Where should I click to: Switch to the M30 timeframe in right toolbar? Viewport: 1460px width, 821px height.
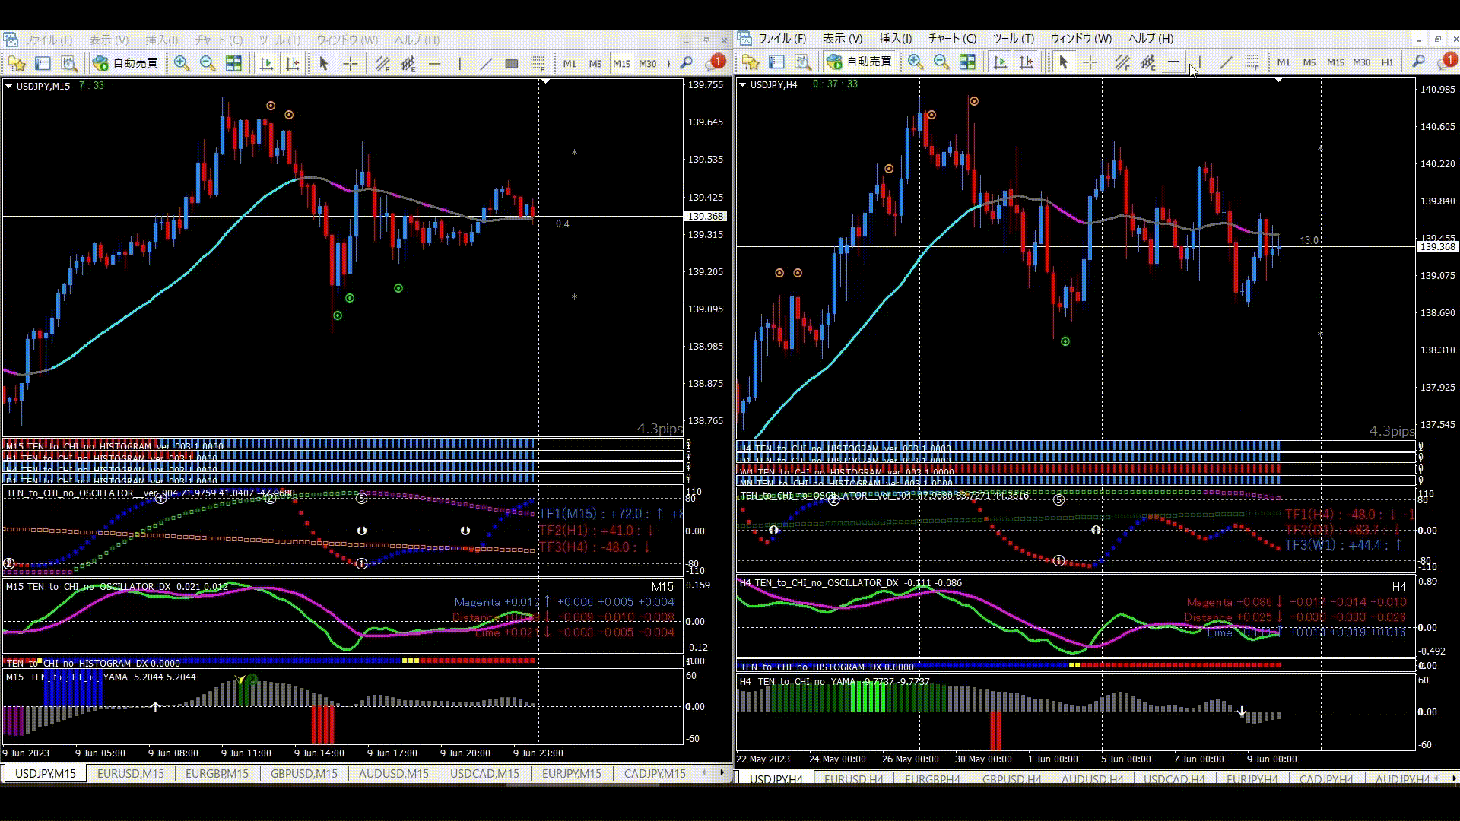pos(1361,62)
